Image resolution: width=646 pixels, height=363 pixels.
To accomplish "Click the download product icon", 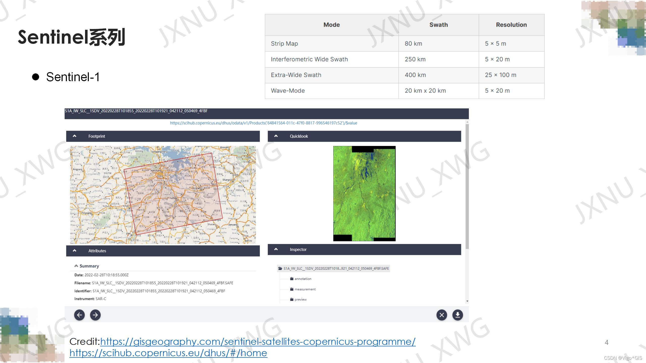I will (x=457, y=315).
